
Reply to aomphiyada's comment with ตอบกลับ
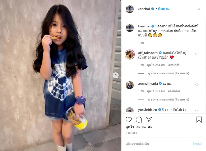point(174,91)
